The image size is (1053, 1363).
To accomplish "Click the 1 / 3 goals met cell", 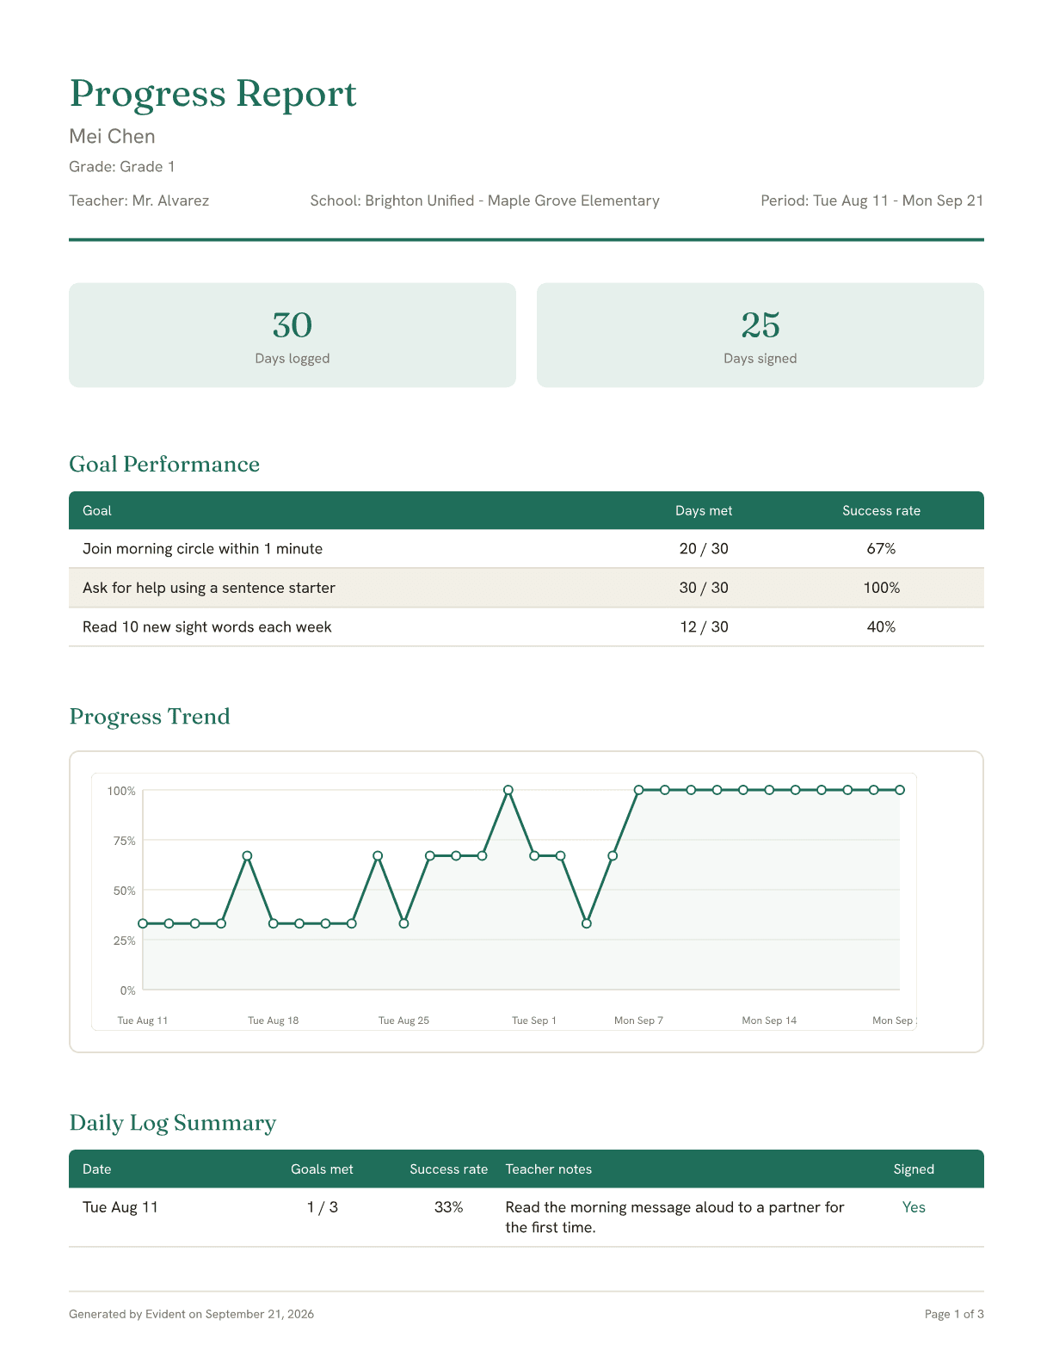I will (x=323, y=1207).
